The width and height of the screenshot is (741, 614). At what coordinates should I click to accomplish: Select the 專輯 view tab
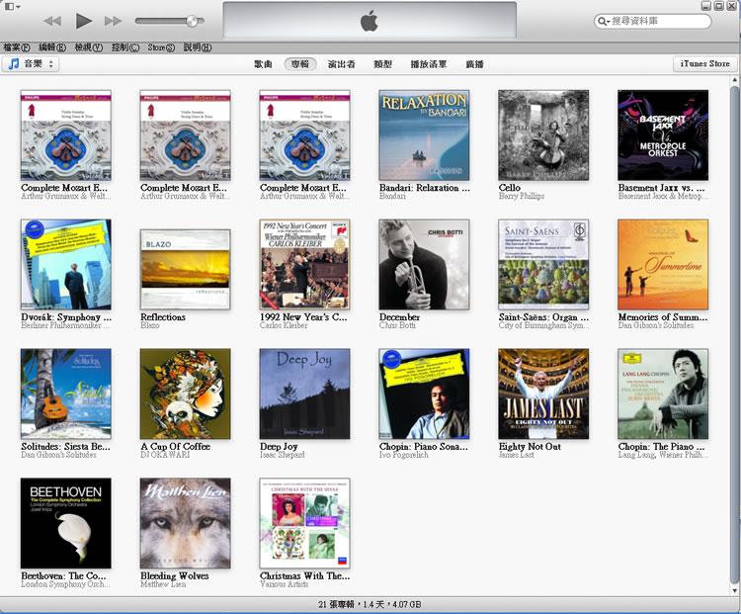pyautogui.click(x=300, y=64)
